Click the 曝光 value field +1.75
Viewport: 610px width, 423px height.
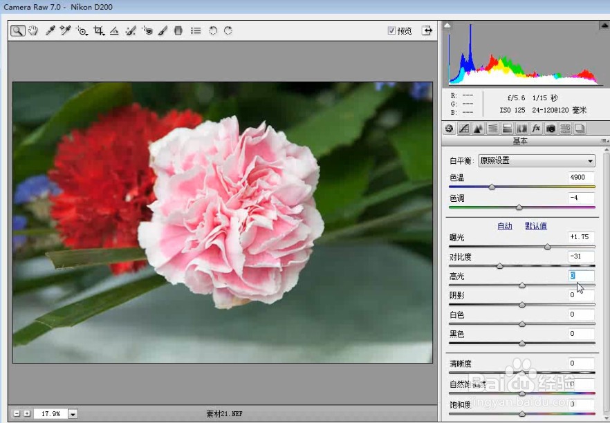pyautogui.click(x=581, y=237)
